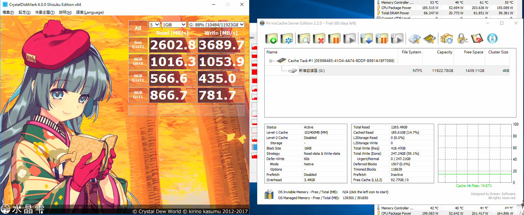Viewport: 524px width, 215px height.
Task: Open the help book with question mark icon
Action: pyautogui.click(x=477, y=39)
